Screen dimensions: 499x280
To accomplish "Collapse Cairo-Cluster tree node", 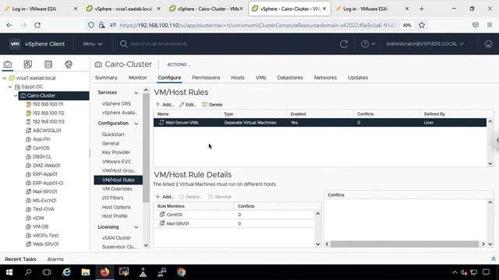I will click(16, 96).
